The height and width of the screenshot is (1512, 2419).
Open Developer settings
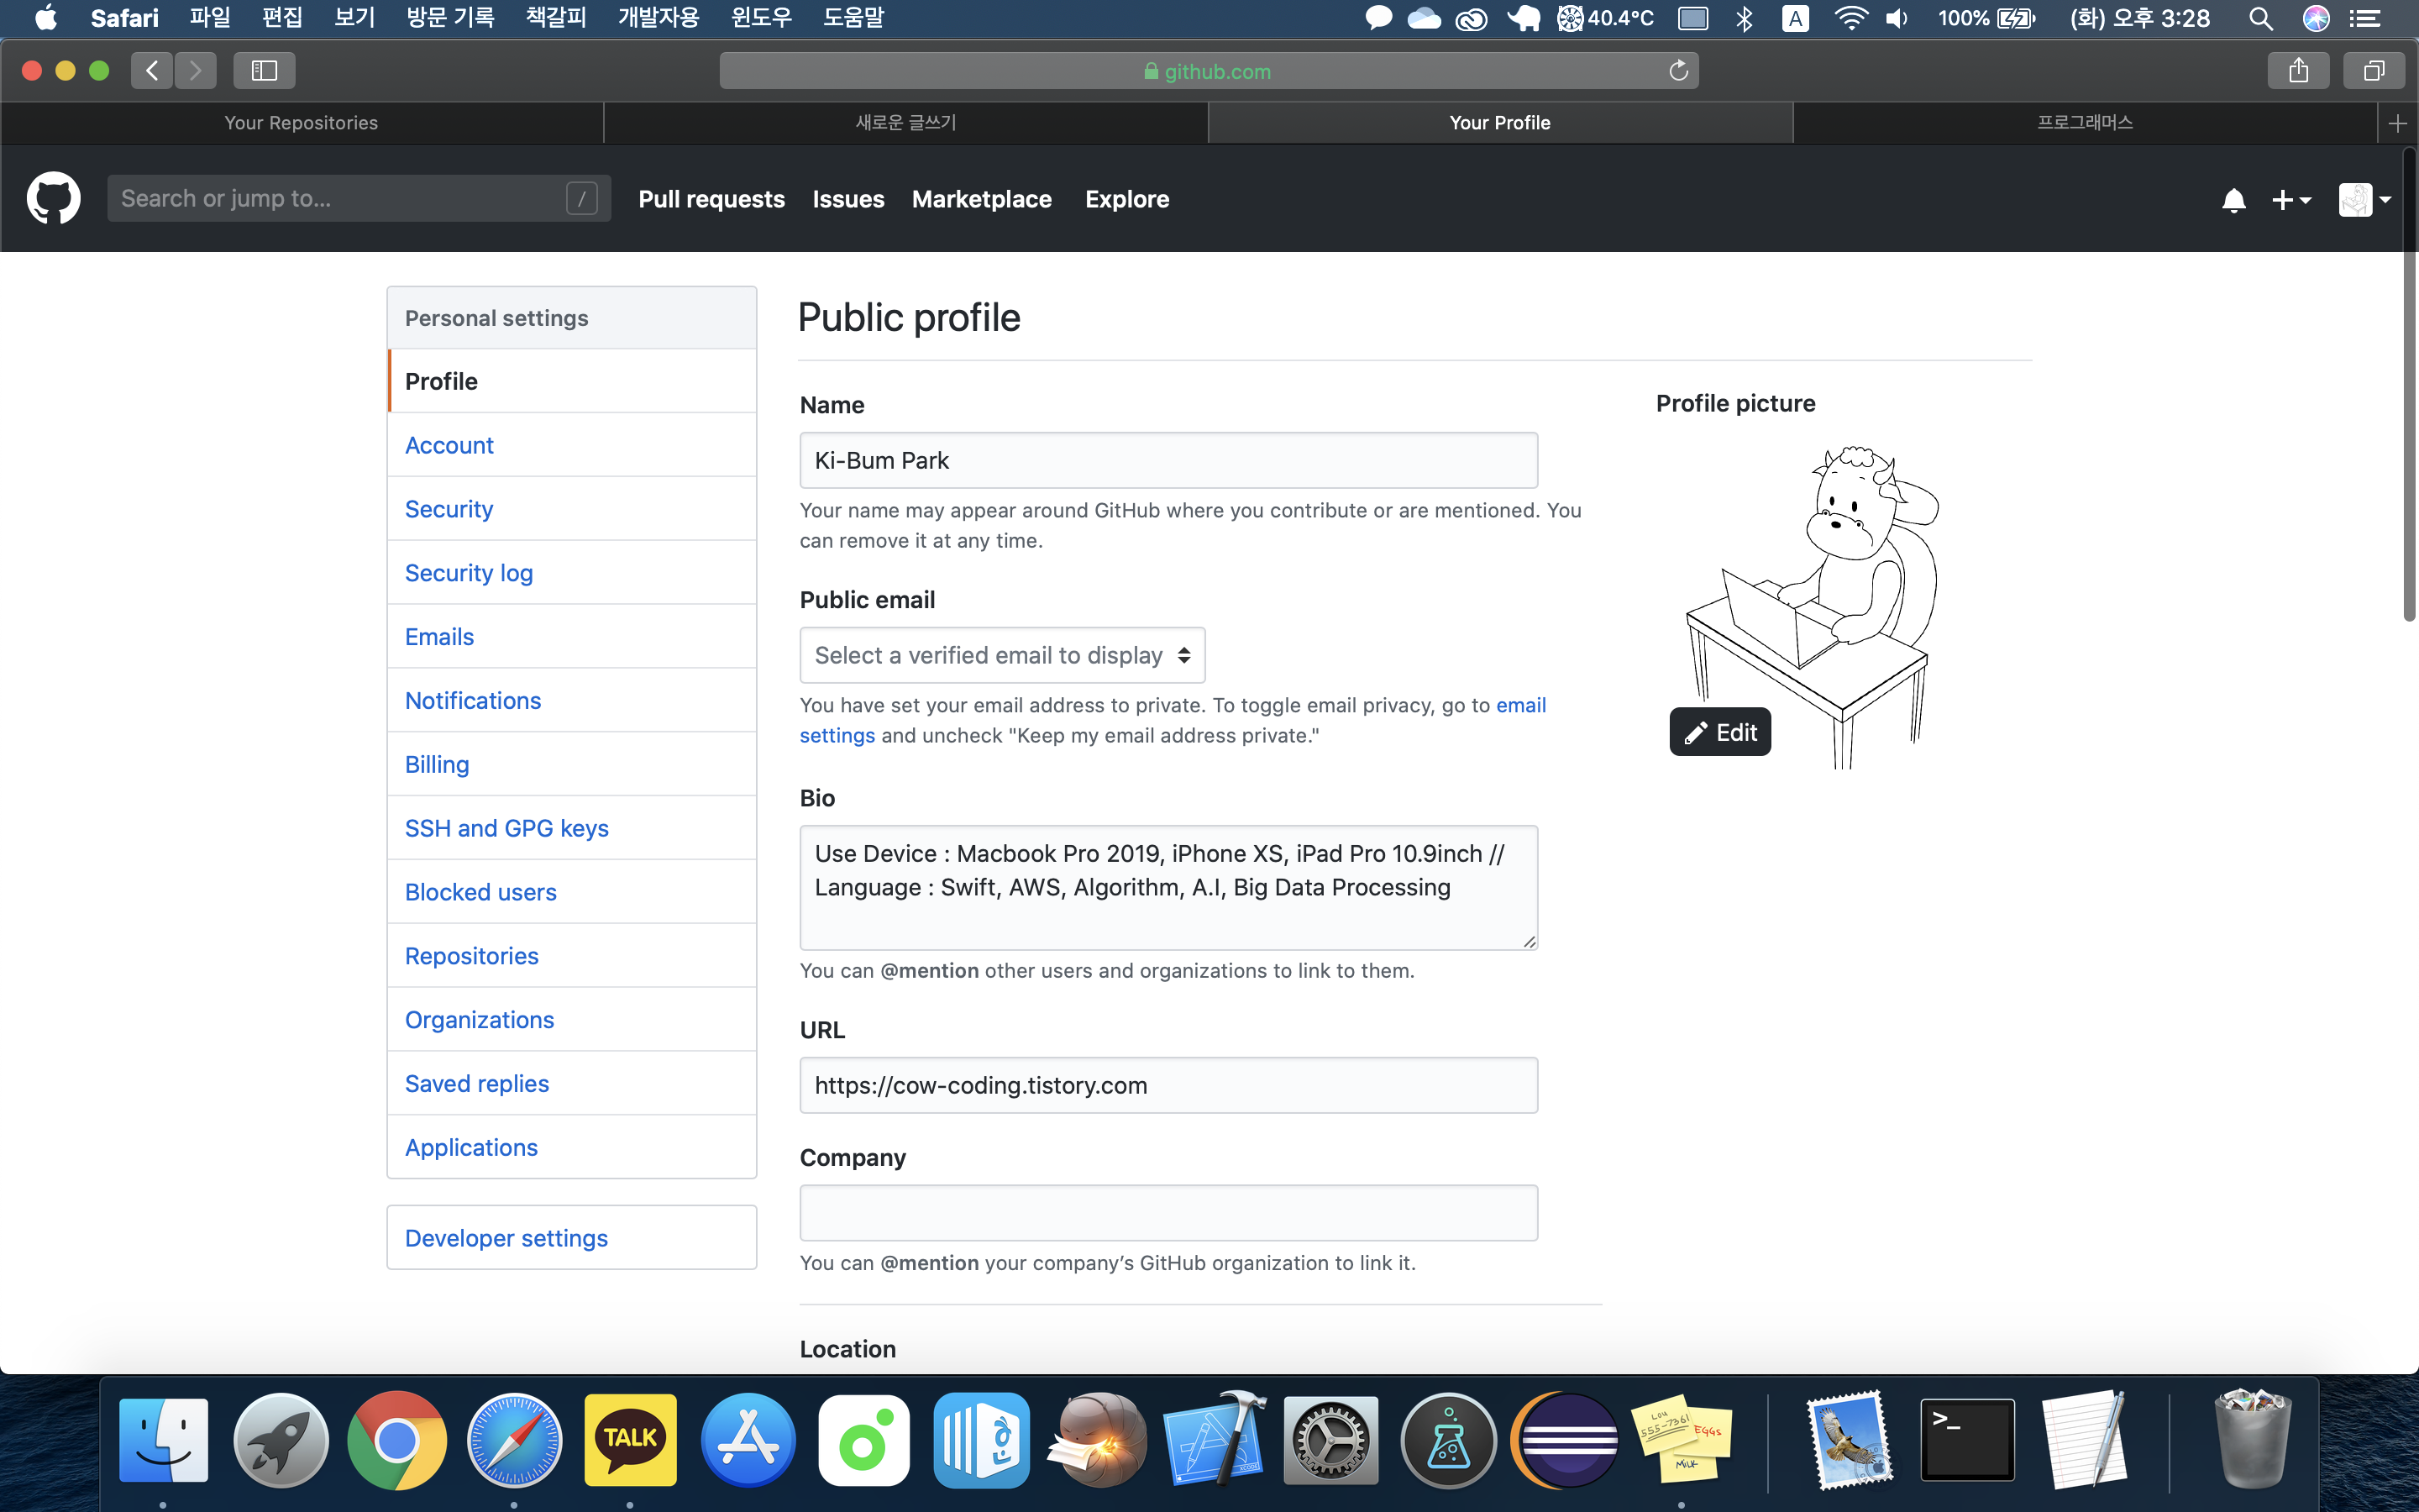point(506,1238)
